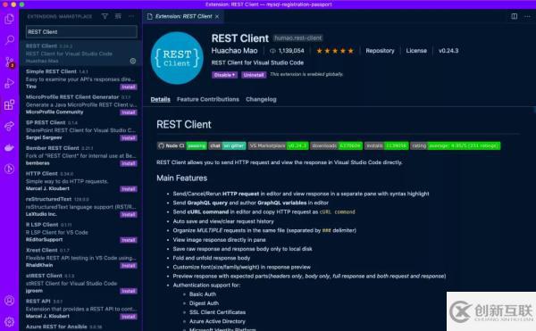
Task: Select Simple REST Client list entry
Action: coord(80,79)
